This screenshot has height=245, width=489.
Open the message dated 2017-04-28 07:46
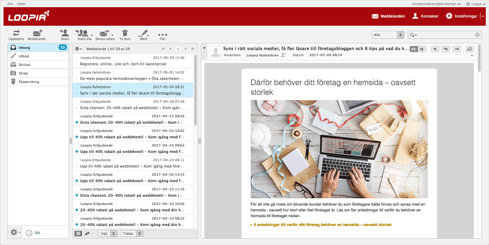[133, 104]
